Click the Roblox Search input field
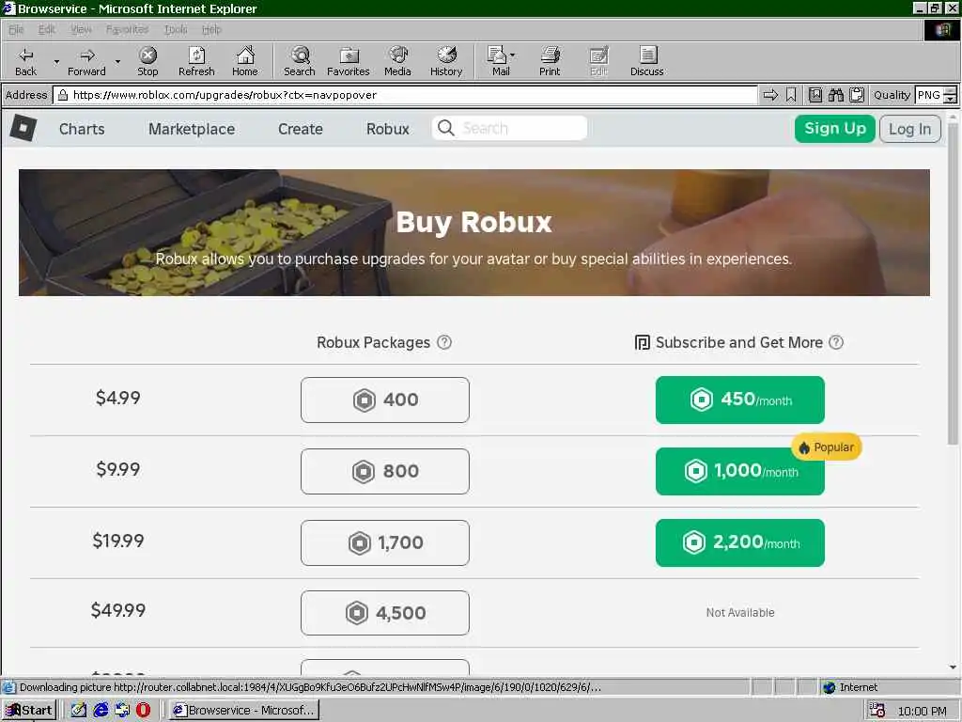This screenshot has height=722, width=962. tap(509, 128)
